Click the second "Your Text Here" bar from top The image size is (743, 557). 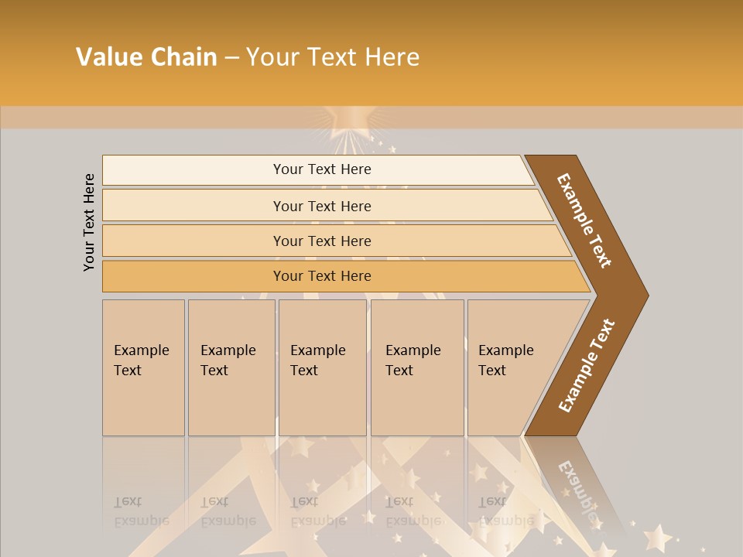pyautogui.click(x=321, y=206)
